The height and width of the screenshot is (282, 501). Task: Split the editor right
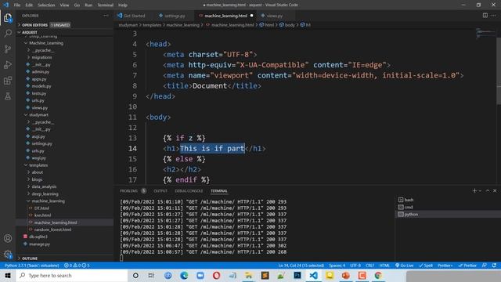[485, 16]
